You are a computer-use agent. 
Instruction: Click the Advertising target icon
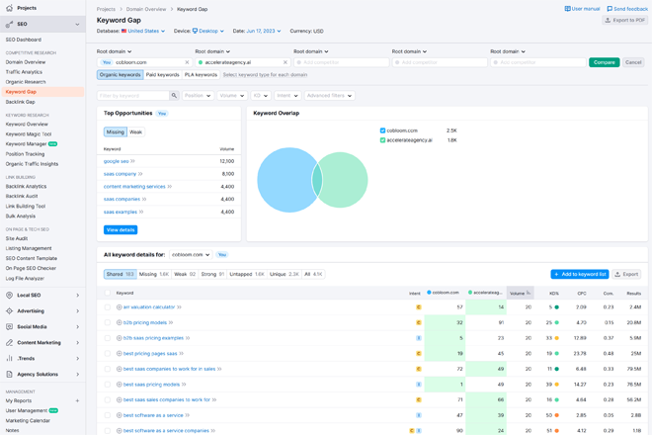pos(9,311)
